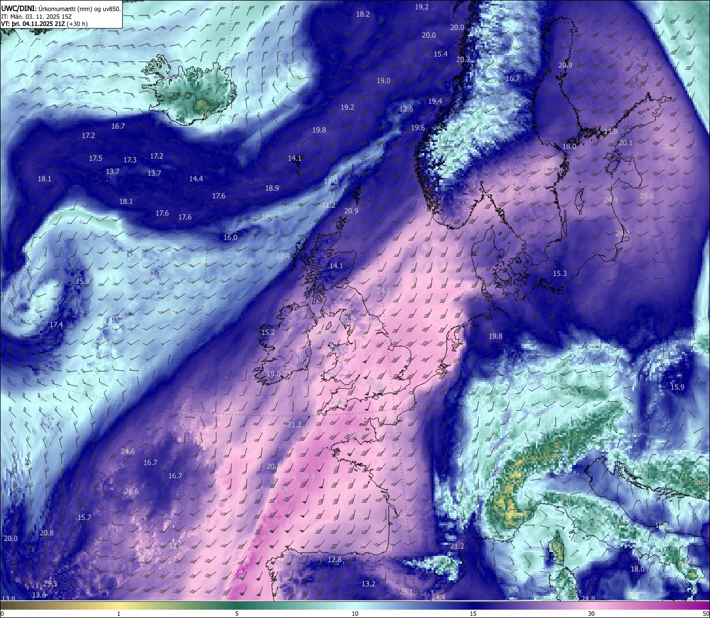
Task: Click the 17.3 value south of Iceland
Action: (x=130, y=160)
